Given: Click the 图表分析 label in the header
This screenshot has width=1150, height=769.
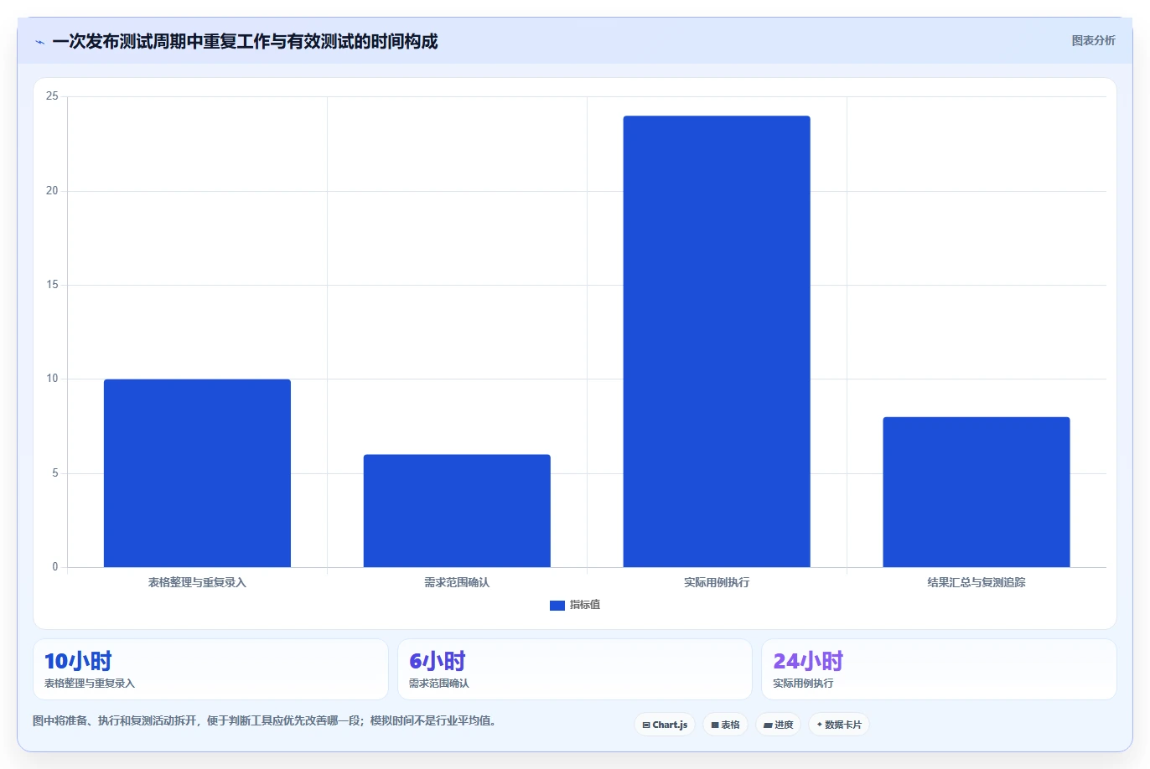Looking at the screenshot, I should click(x=1093, y=40).
